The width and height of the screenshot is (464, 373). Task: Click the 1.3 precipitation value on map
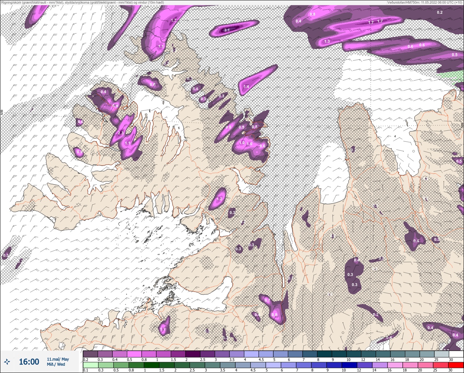(x=327, y=41)
